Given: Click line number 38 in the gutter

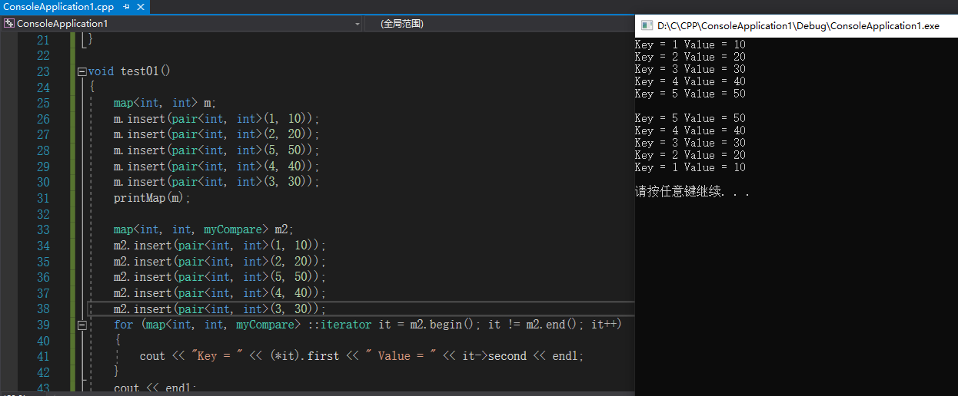Looking at the screenshot, I should (43, 309).
